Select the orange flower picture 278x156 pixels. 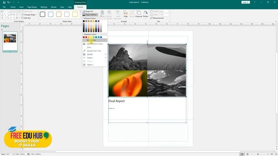point(128,84)
